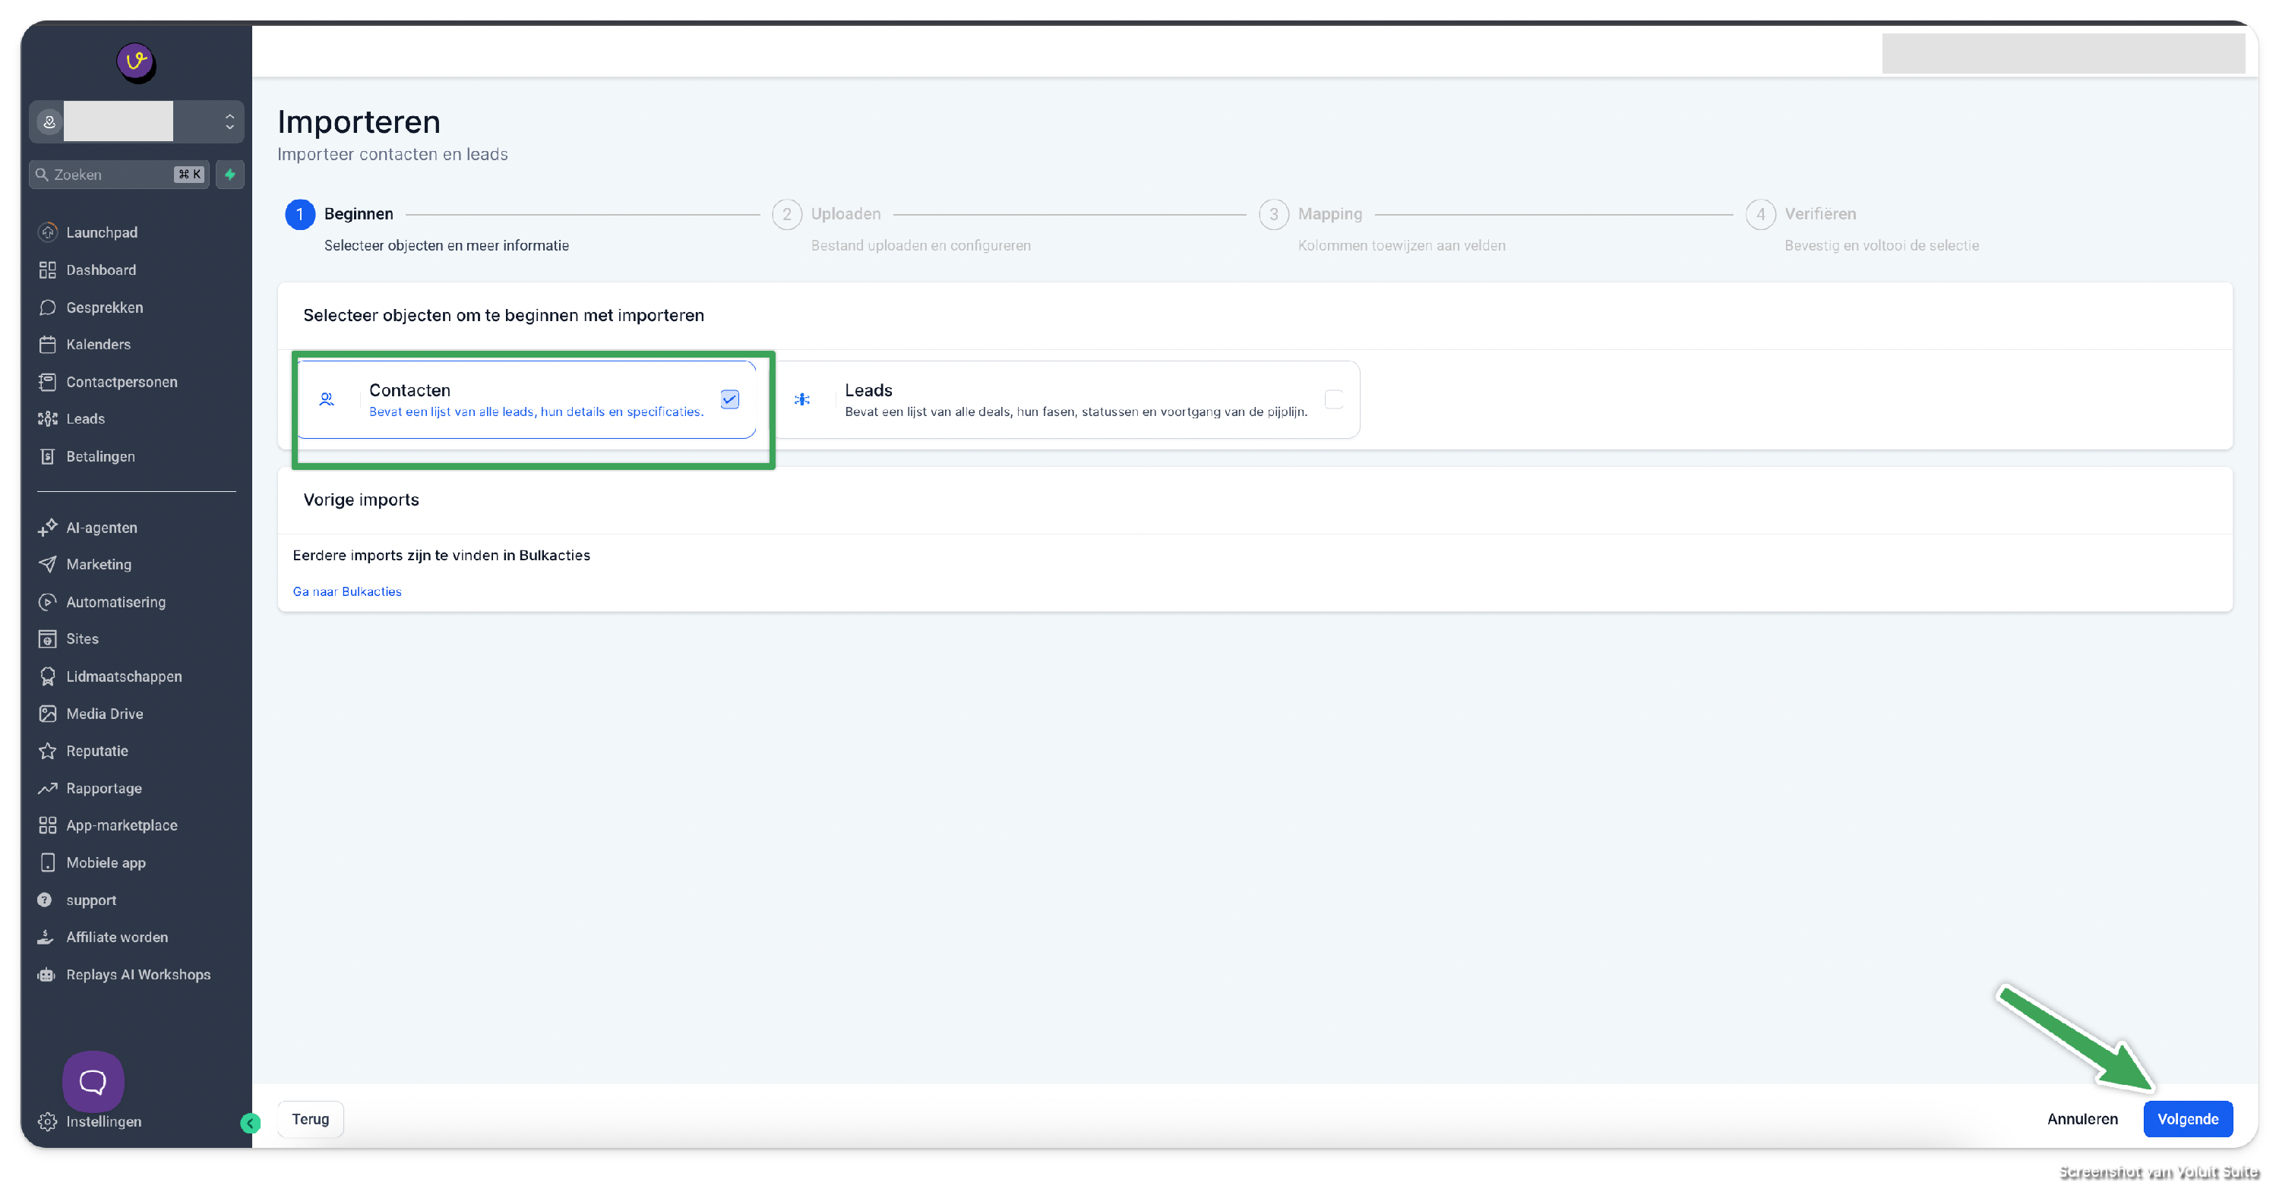Open Automatisering in sidebar menu
The image size is (2279, 1201).
115,601
